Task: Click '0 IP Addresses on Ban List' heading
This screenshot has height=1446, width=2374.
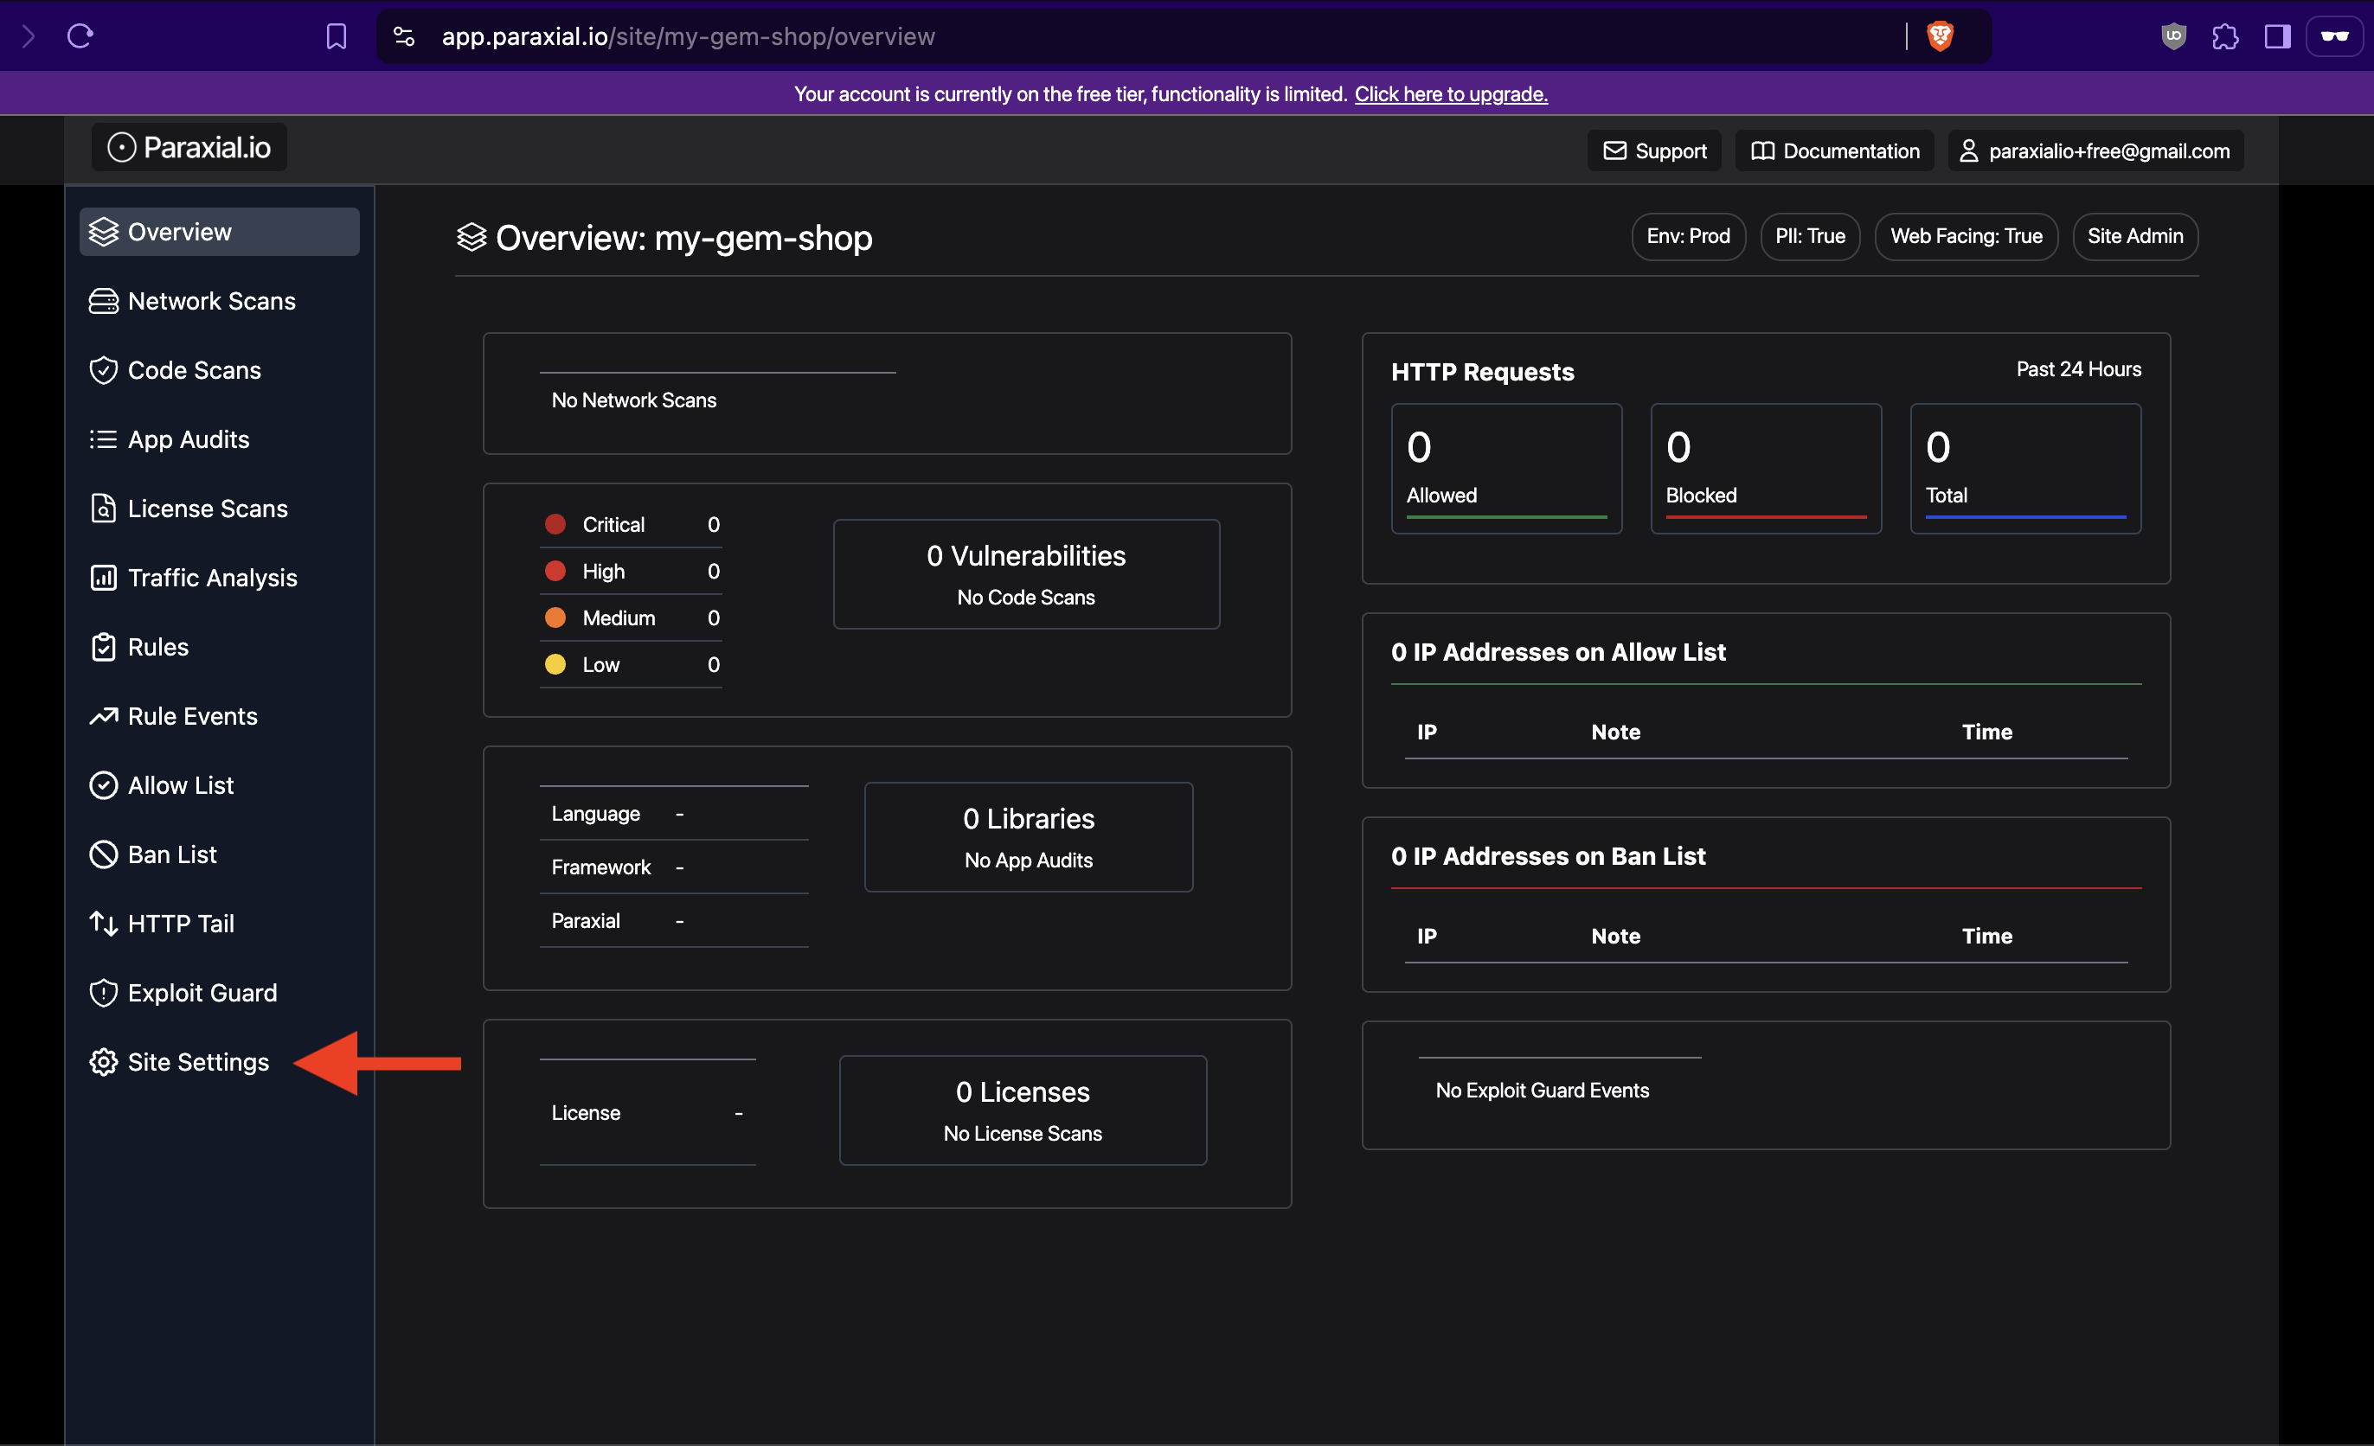Action: point(1549,856)
